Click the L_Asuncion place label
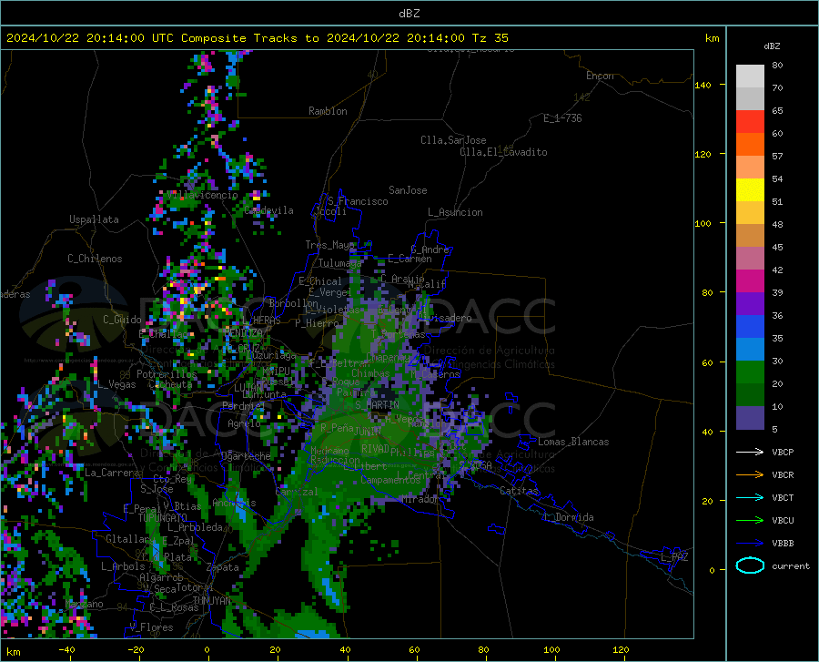819x662 pixels. click(455, 212)
